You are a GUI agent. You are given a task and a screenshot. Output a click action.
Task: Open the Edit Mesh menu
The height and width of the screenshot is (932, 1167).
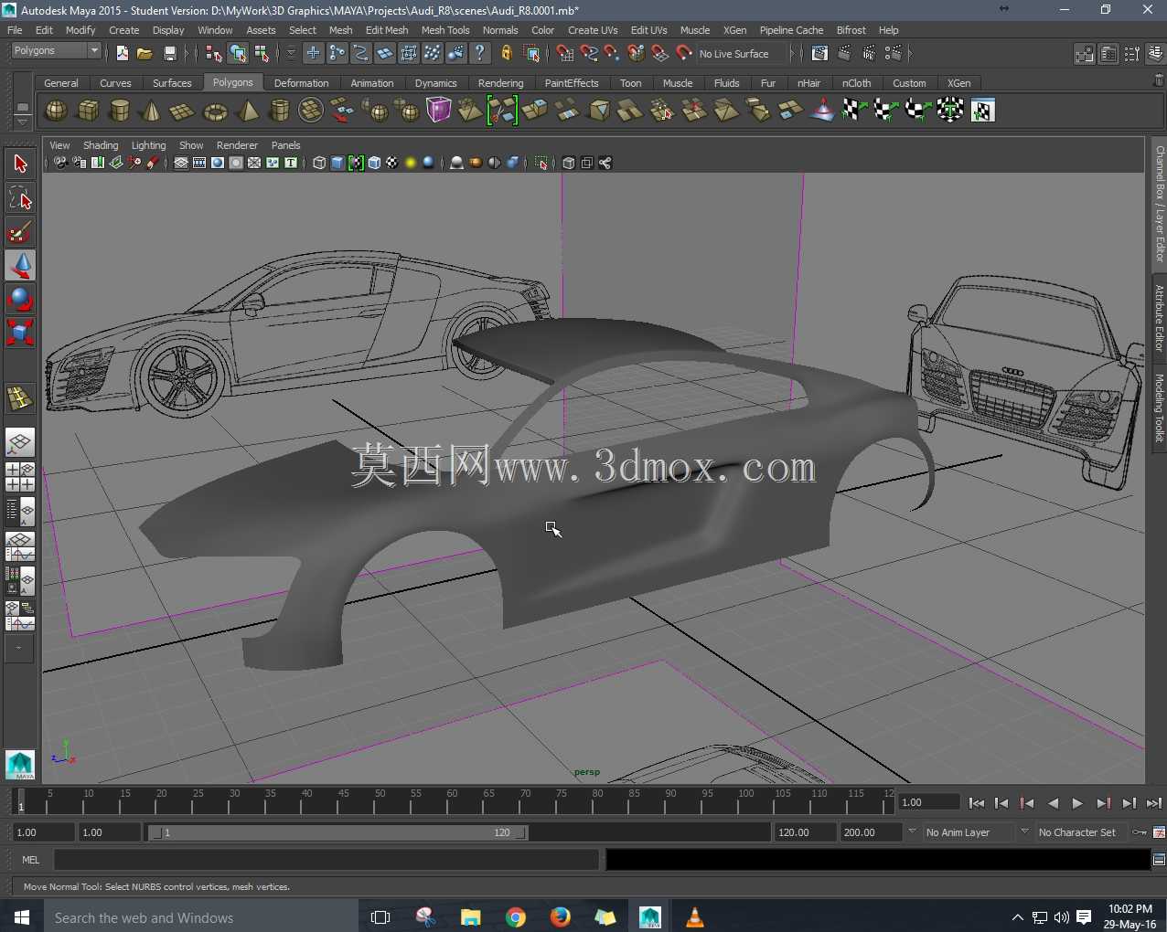tap(387, 30)
